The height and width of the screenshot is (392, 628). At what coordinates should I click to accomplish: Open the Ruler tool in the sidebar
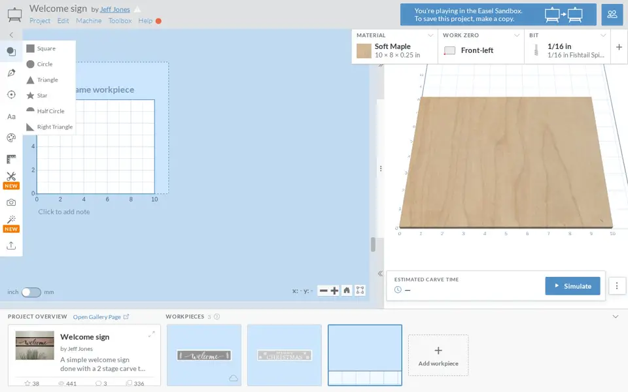pos(11,159)
